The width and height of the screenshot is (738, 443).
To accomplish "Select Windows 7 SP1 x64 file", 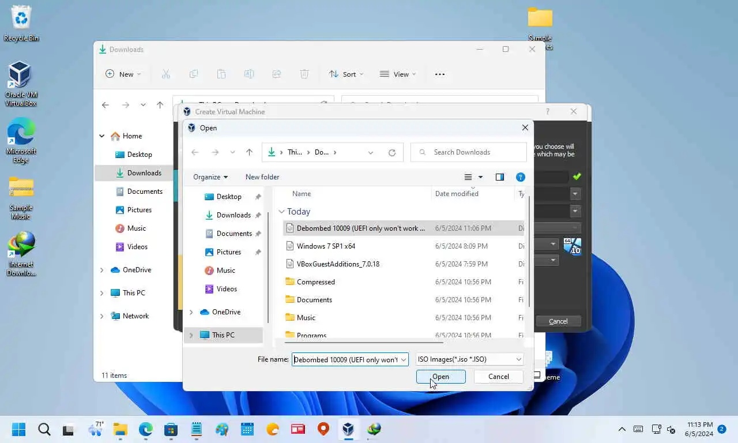I will [404, 246].
